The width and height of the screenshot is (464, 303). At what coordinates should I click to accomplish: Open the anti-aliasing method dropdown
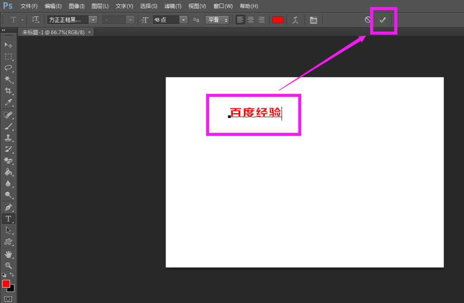click(227, 19)
